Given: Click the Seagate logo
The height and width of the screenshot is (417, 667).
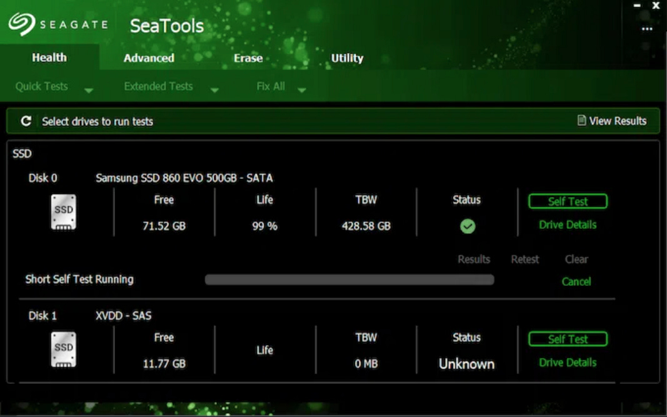Looking at the screenshot, I should pyautogui.click(x=58, y=24).
